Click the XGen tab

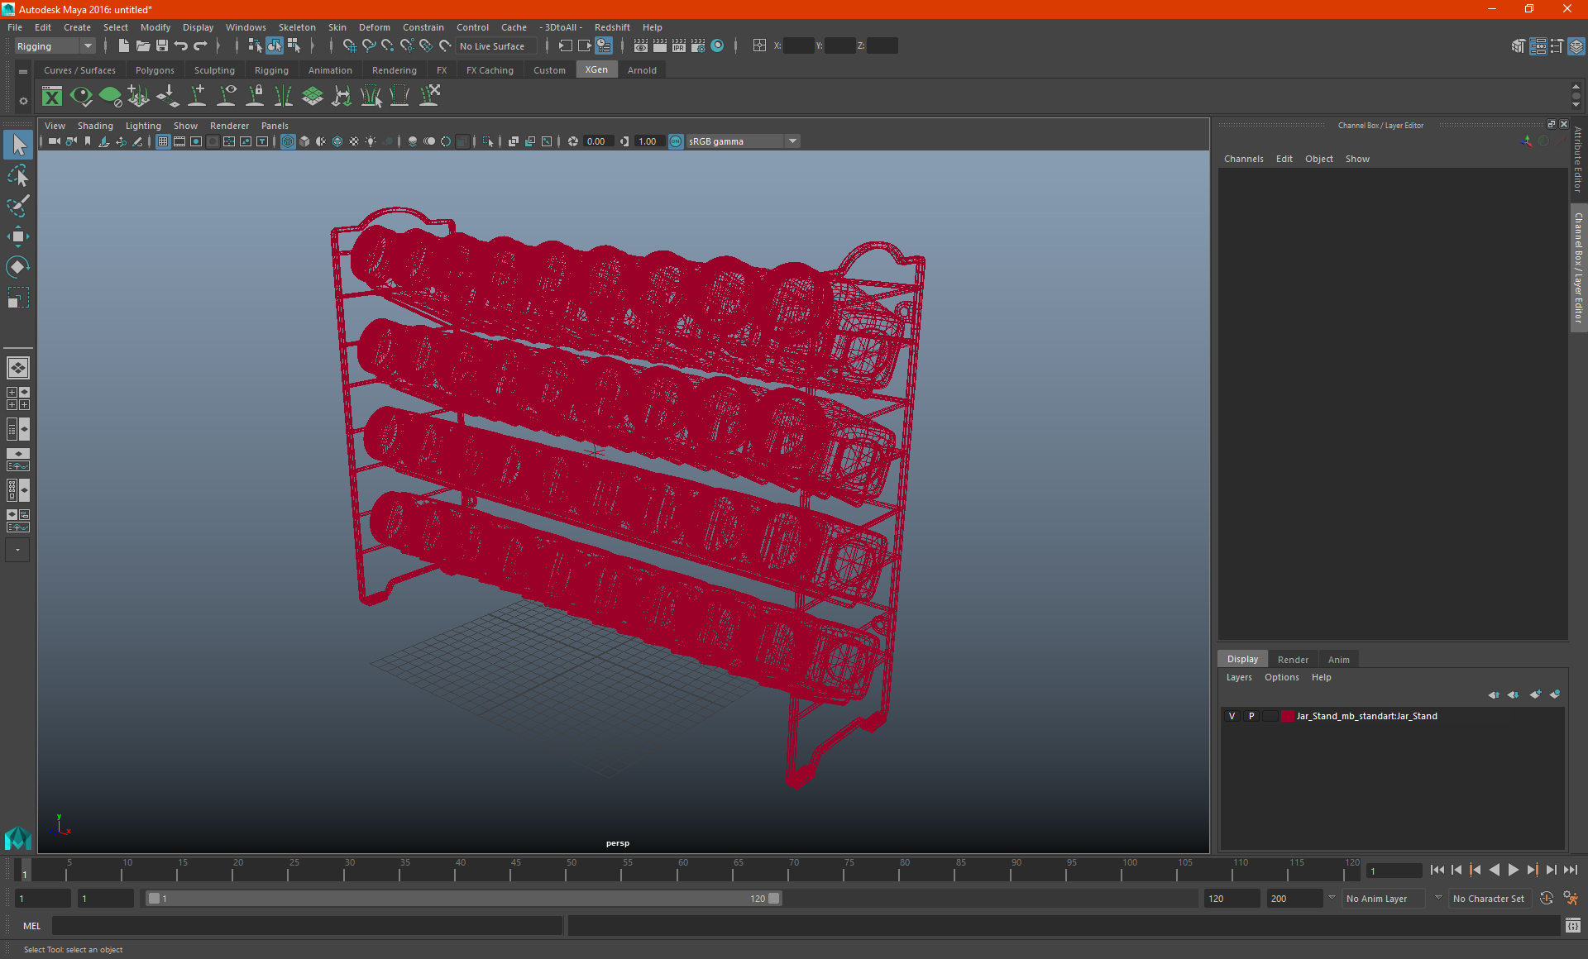596,70
